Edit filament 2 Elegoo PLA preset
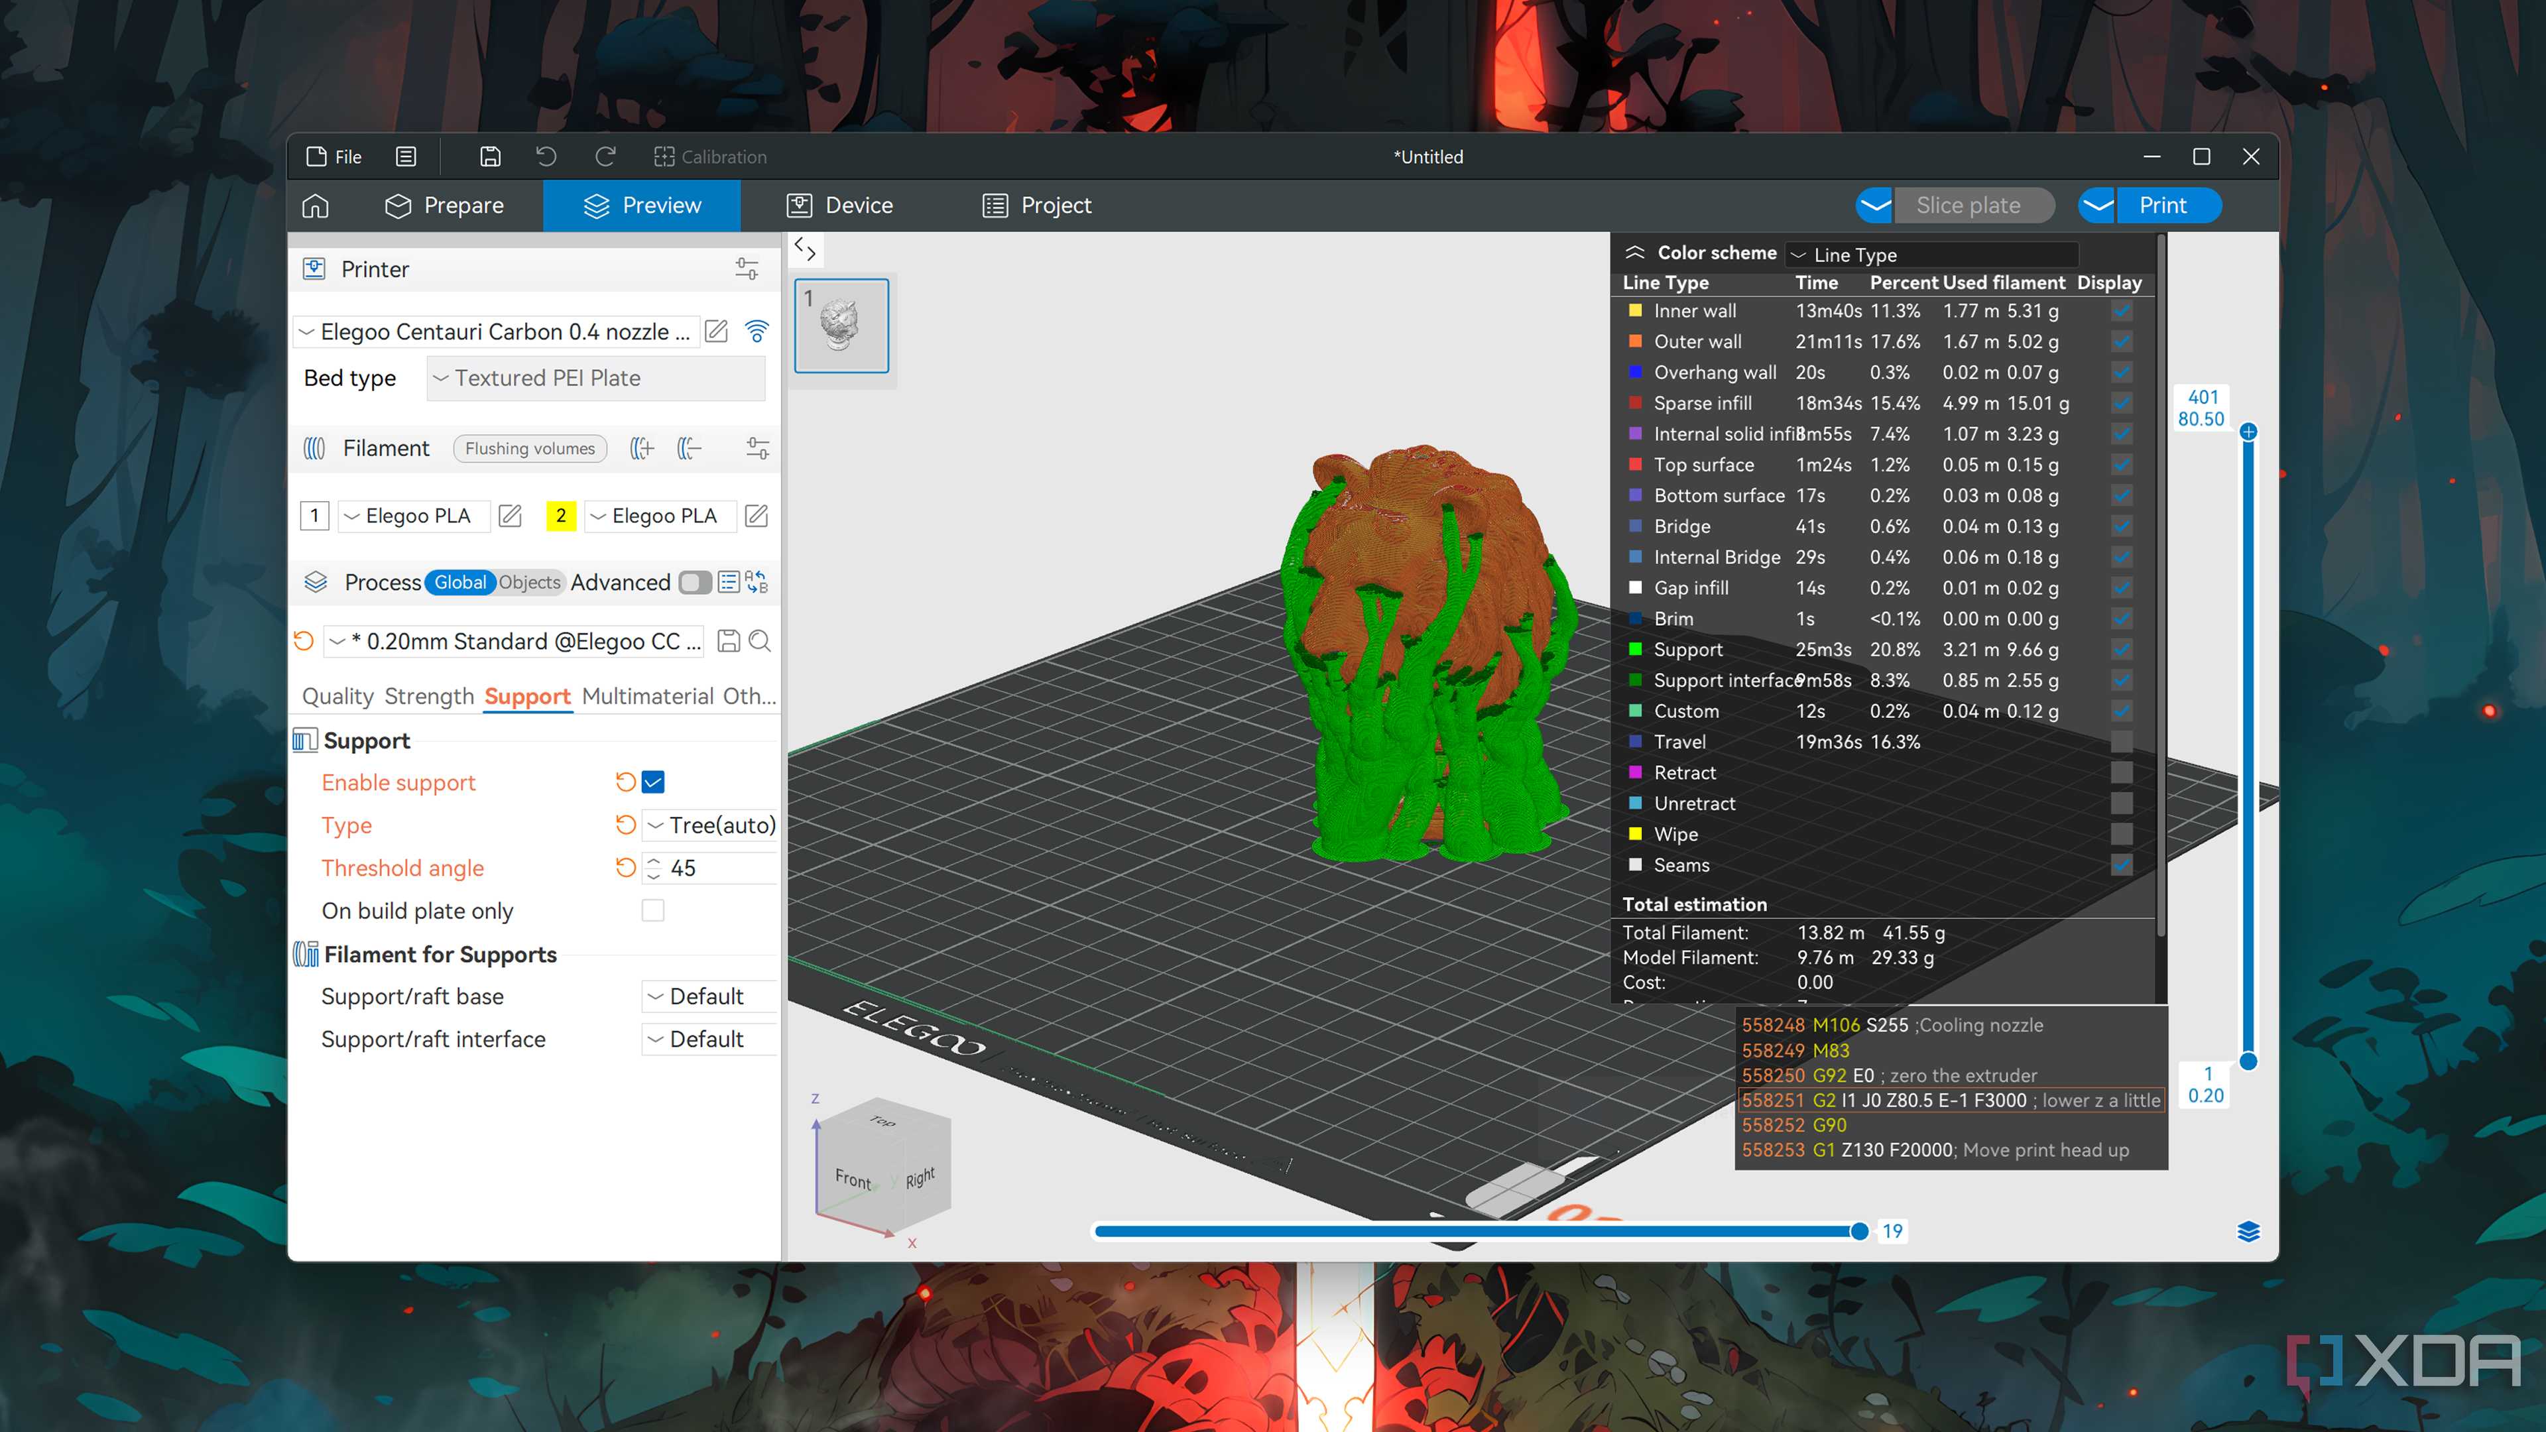Image resolution: width=2546 pixels, height=1432 pixels. pos(756,516)
